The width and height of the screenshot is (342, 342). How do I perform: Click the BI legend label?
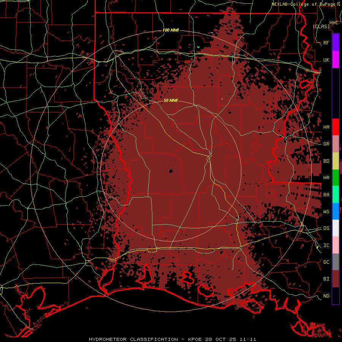[x=326, y=279]
